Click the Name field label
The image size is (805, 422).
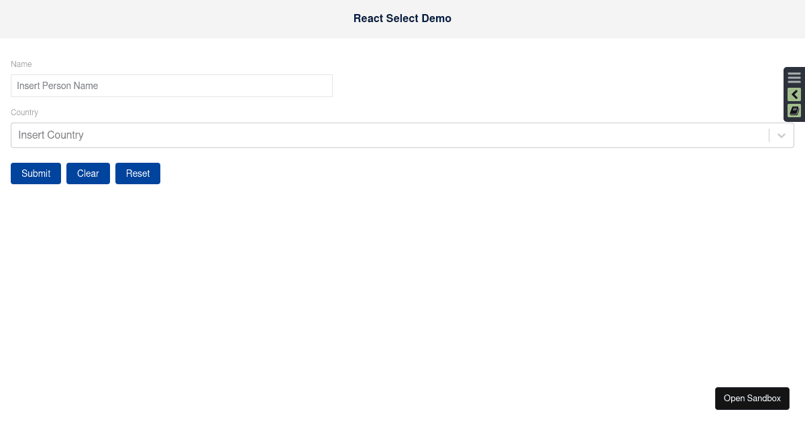click(21, 64)
